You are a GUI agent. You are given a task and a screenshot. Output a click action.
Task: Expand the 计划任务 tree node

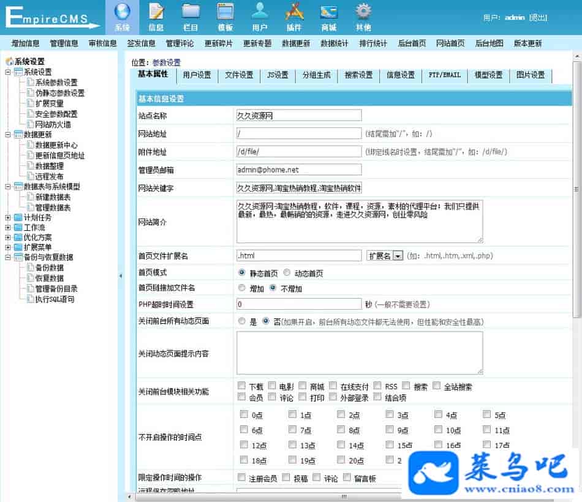coord(8,217)
